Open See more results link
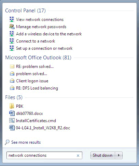This screenshot has height=166, width=139. click(26, 142)
